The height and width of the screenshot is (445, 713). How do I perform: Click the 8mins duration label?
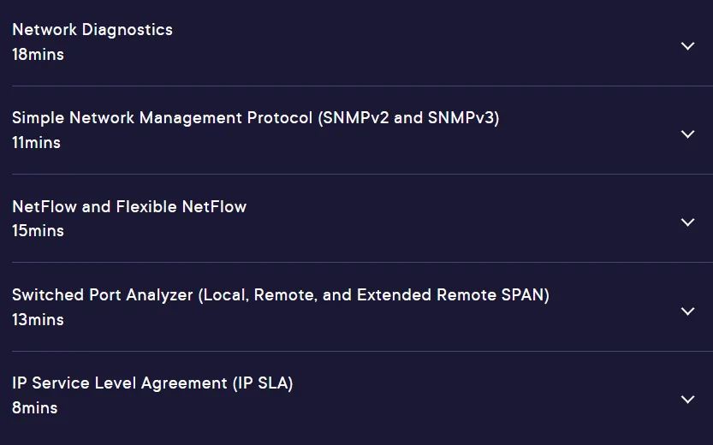tap(35, 408)
